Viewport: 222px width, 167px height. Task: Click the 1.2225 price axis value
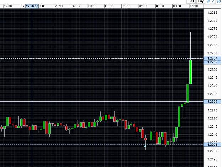coord(212,110)
